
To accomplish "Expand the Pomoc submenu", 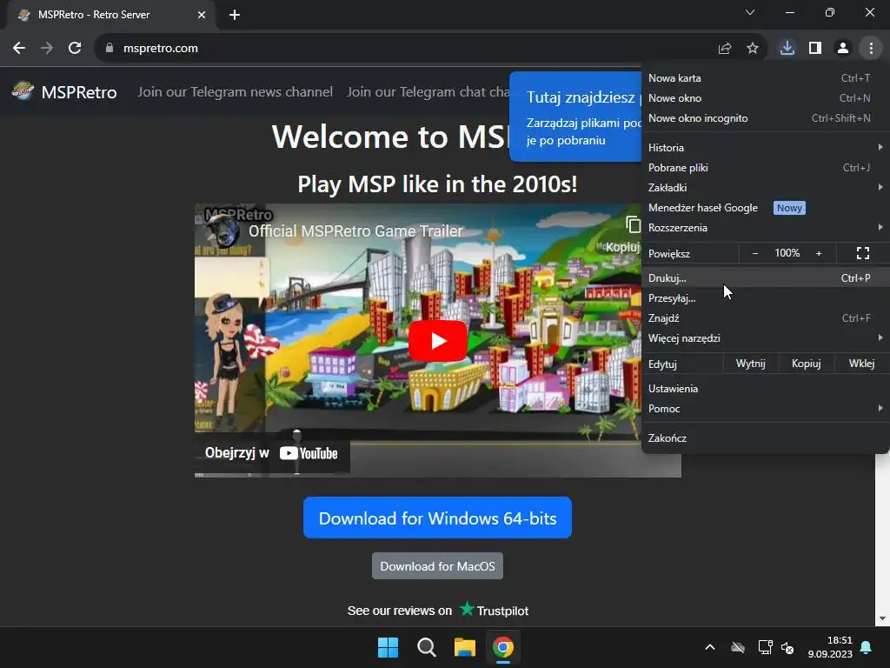I will pos(765,409).
